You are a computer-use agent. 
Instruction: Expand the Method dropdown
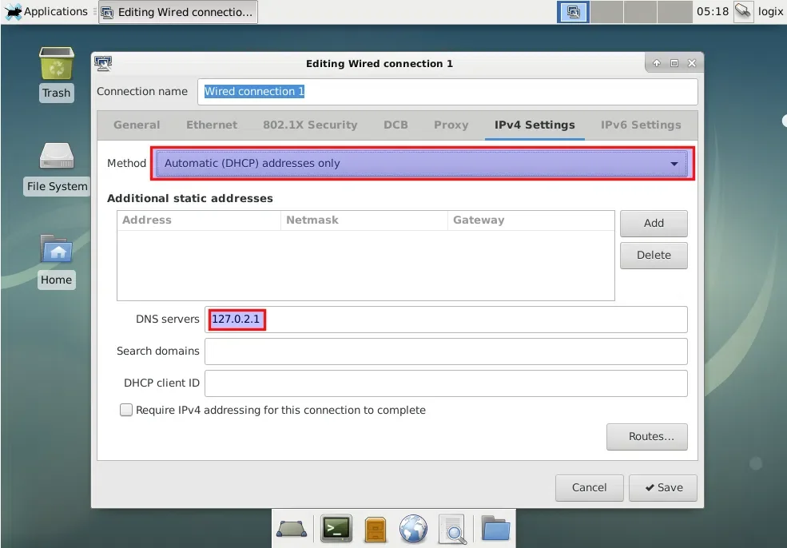tap(422, 164)
